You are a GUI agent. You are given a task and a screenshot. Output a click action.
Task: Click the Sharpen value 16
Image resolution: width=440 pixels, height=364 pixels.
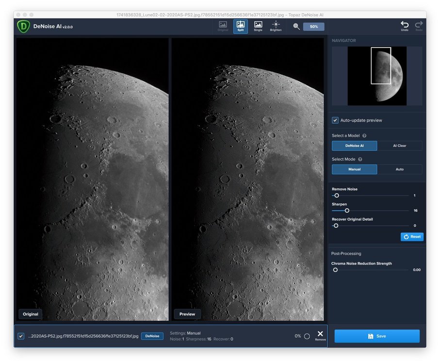tap(415, 211)
